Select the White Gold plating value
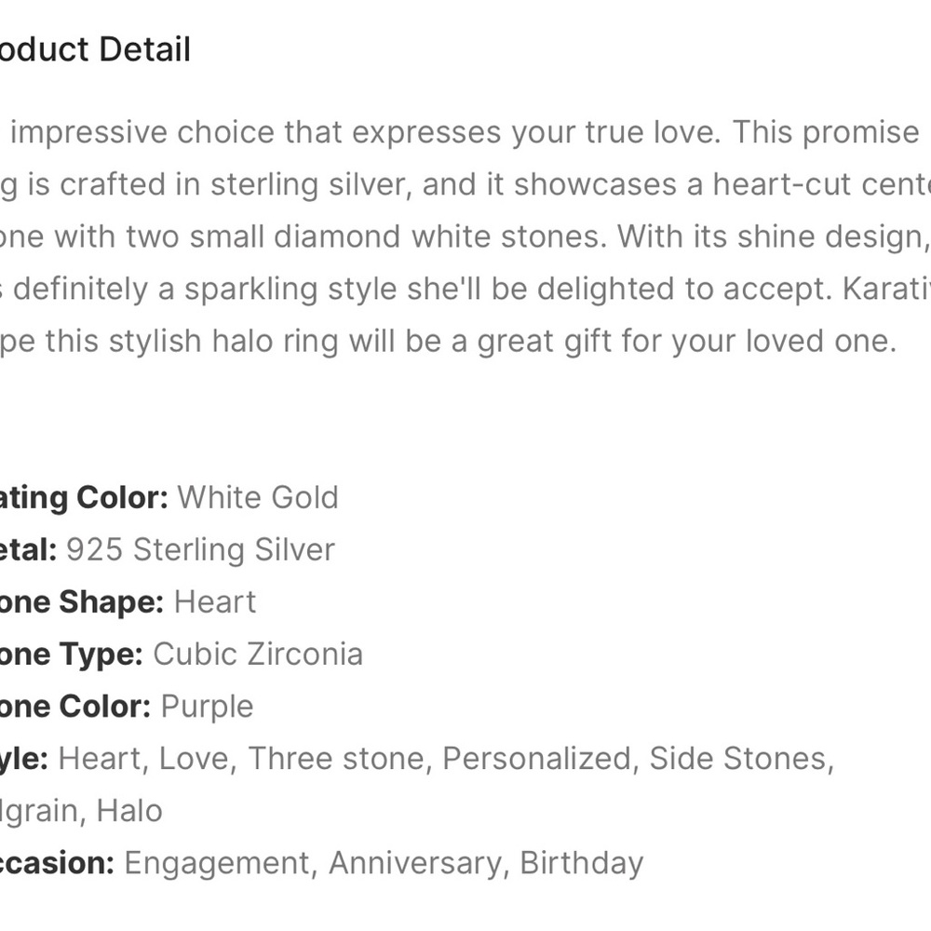931x931 pixels. [x=258, y=497]
